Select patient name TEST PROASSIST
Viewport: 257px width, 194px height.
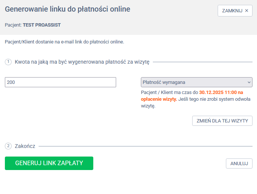(42, 25)
